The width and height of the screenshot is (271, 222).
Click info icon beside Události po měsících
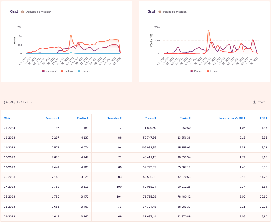pyautogui.click(x=23, y=12)
